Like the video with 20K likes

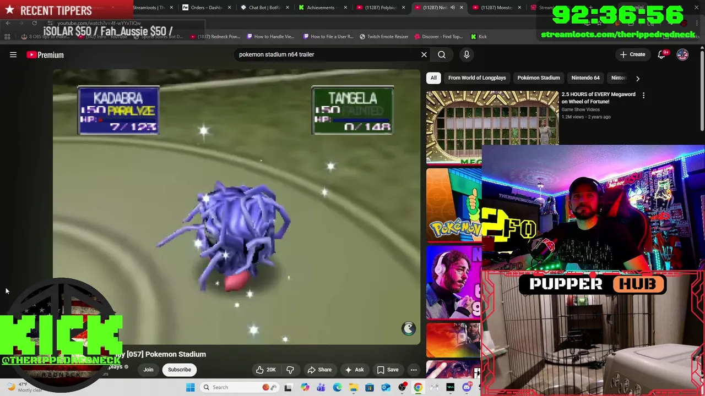click(265, 370)
